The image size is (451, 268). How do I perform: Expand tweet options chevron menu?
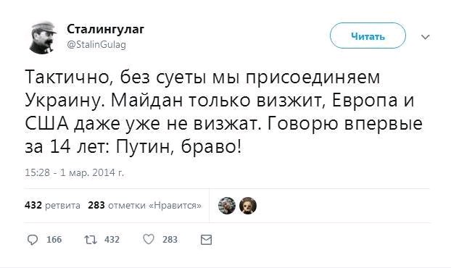[x=426, y=37]
